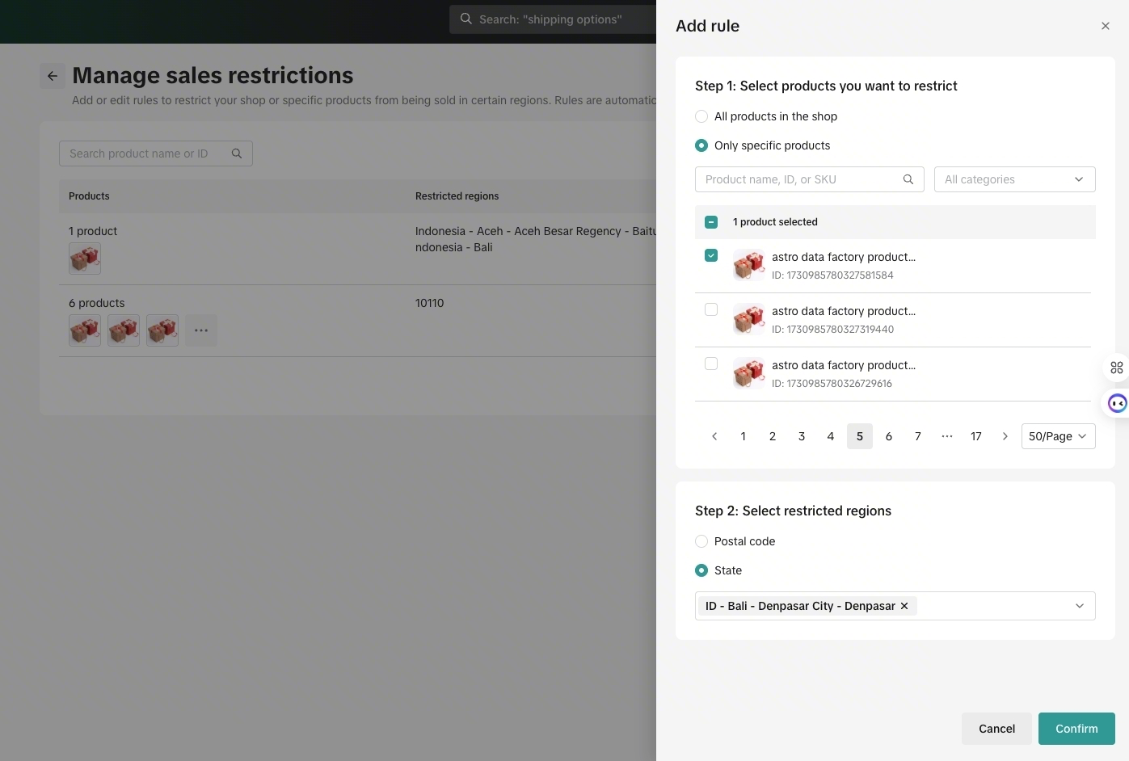Expand the restricted state region dropdown
The image size is (1129, 761).
1079,606
